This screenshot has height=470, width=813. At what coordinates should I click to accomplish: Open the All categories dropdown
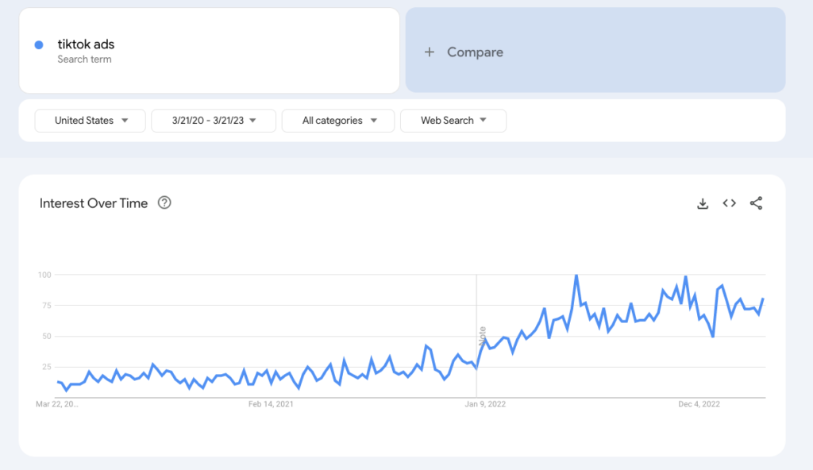[x=338, y=121]
